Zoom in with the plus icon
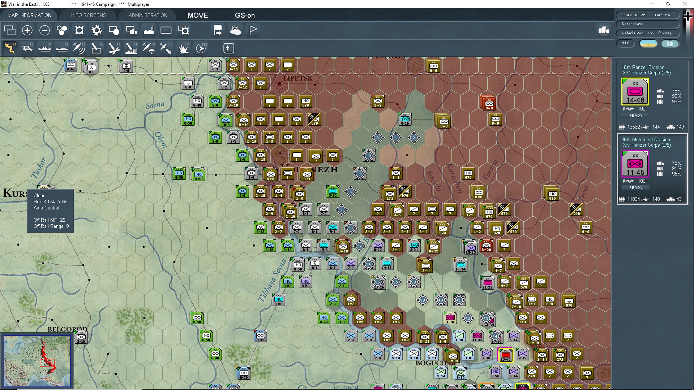 [27, 30]
